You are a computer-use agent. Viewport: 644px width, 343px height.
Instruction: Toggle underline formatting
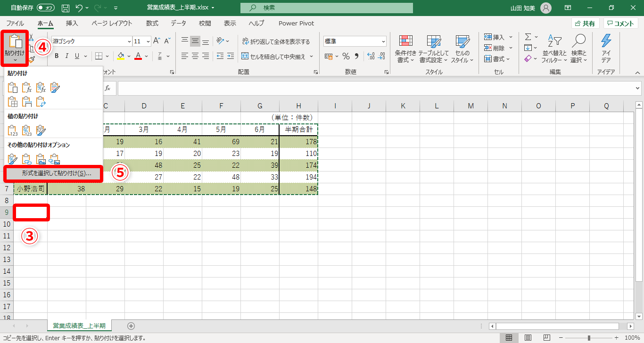77,56
